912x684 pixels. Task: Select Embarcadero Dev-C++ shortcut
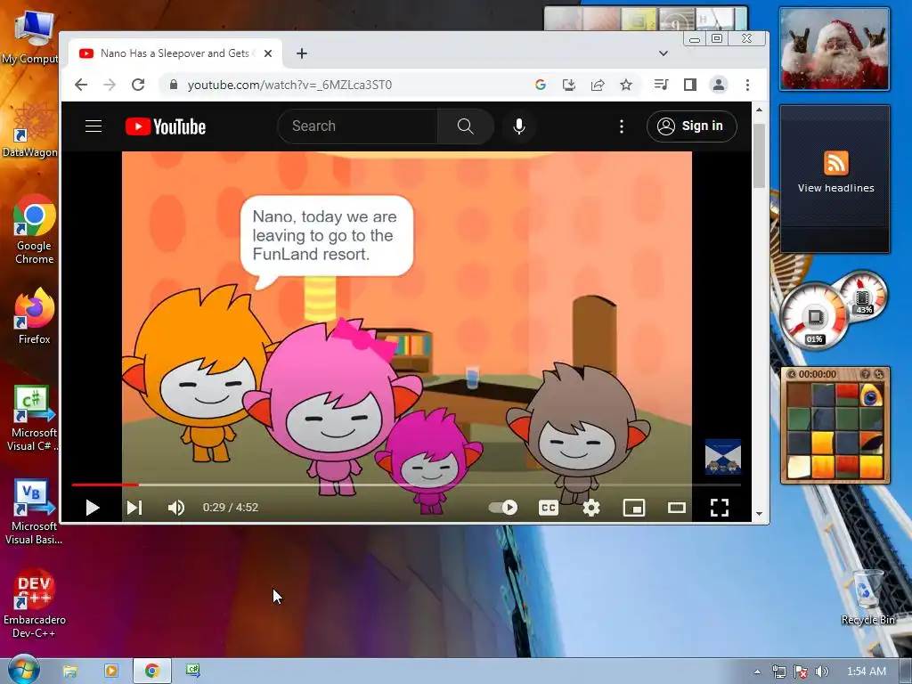pos(35,603)
